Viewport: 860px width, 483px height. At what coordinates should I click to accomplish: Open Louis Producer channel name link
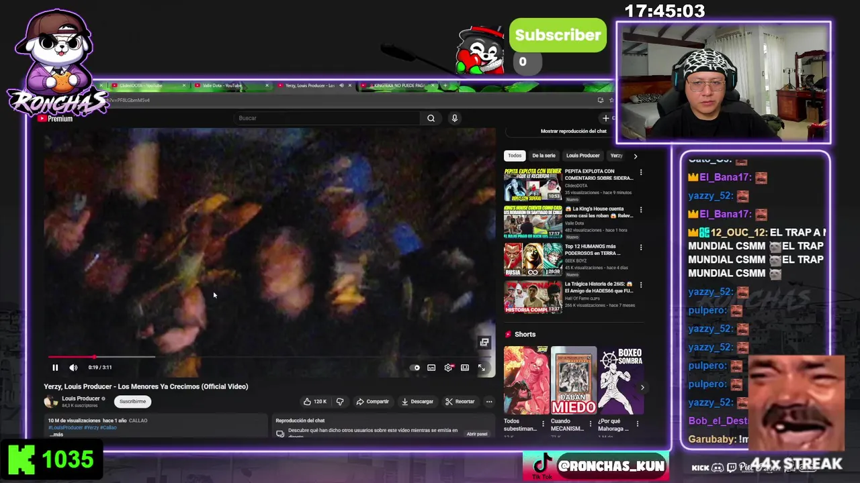click(x=81, y=398)
